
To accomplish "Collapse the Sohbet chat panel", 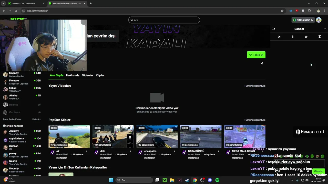I will tap(273, 29).
